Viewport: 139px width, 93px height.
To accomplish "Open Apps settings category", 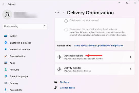I will [x=12, y=63].
